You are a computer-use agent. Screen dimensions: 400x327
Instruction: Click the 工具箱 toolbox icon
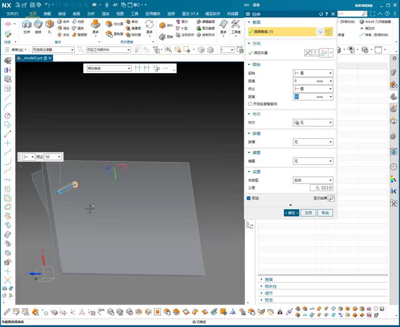pos(236,26)
